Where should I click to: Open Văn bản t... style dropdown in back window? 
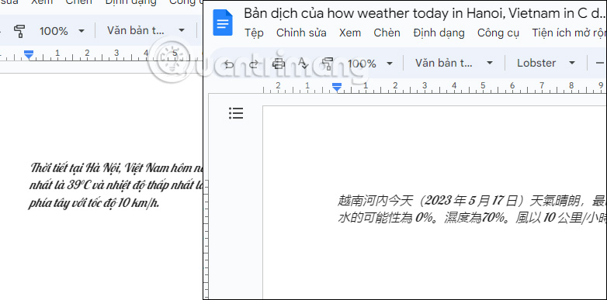(x=146, y=30)
